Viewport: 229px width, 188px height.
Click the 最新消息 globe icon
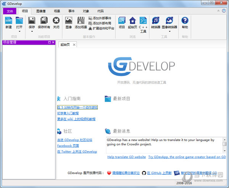point(108,131)
